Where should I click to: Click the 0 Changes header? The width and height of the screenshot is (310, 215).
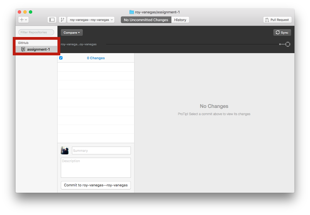pos(96,58)
